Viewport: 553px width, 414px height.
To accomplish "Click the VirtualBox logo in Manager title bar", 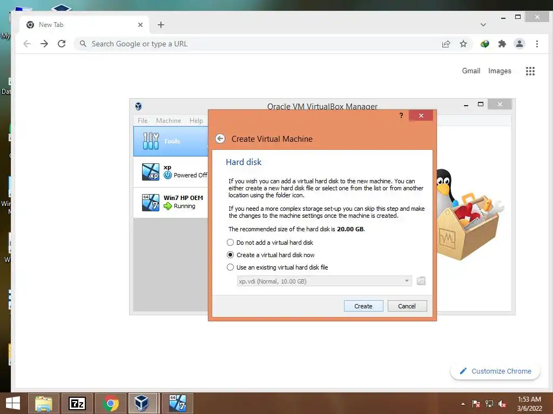I will [x=138, y=106].
